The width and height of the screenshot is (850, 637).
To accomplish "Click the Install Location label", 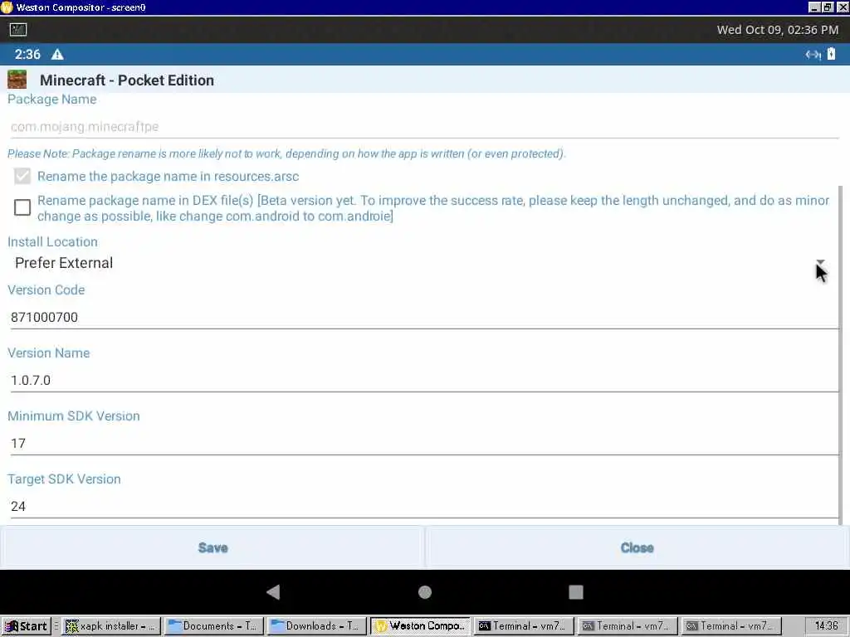I will pos(52,241).
